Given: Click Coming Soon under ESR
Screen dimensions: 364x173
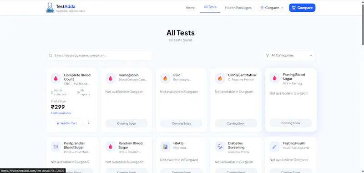Looking at the screenshot, I should (181, 123).
